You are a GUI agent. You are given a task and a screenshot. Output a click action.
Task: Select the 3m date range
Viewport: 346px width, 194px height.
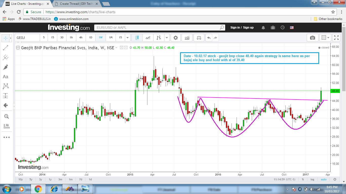60,179
